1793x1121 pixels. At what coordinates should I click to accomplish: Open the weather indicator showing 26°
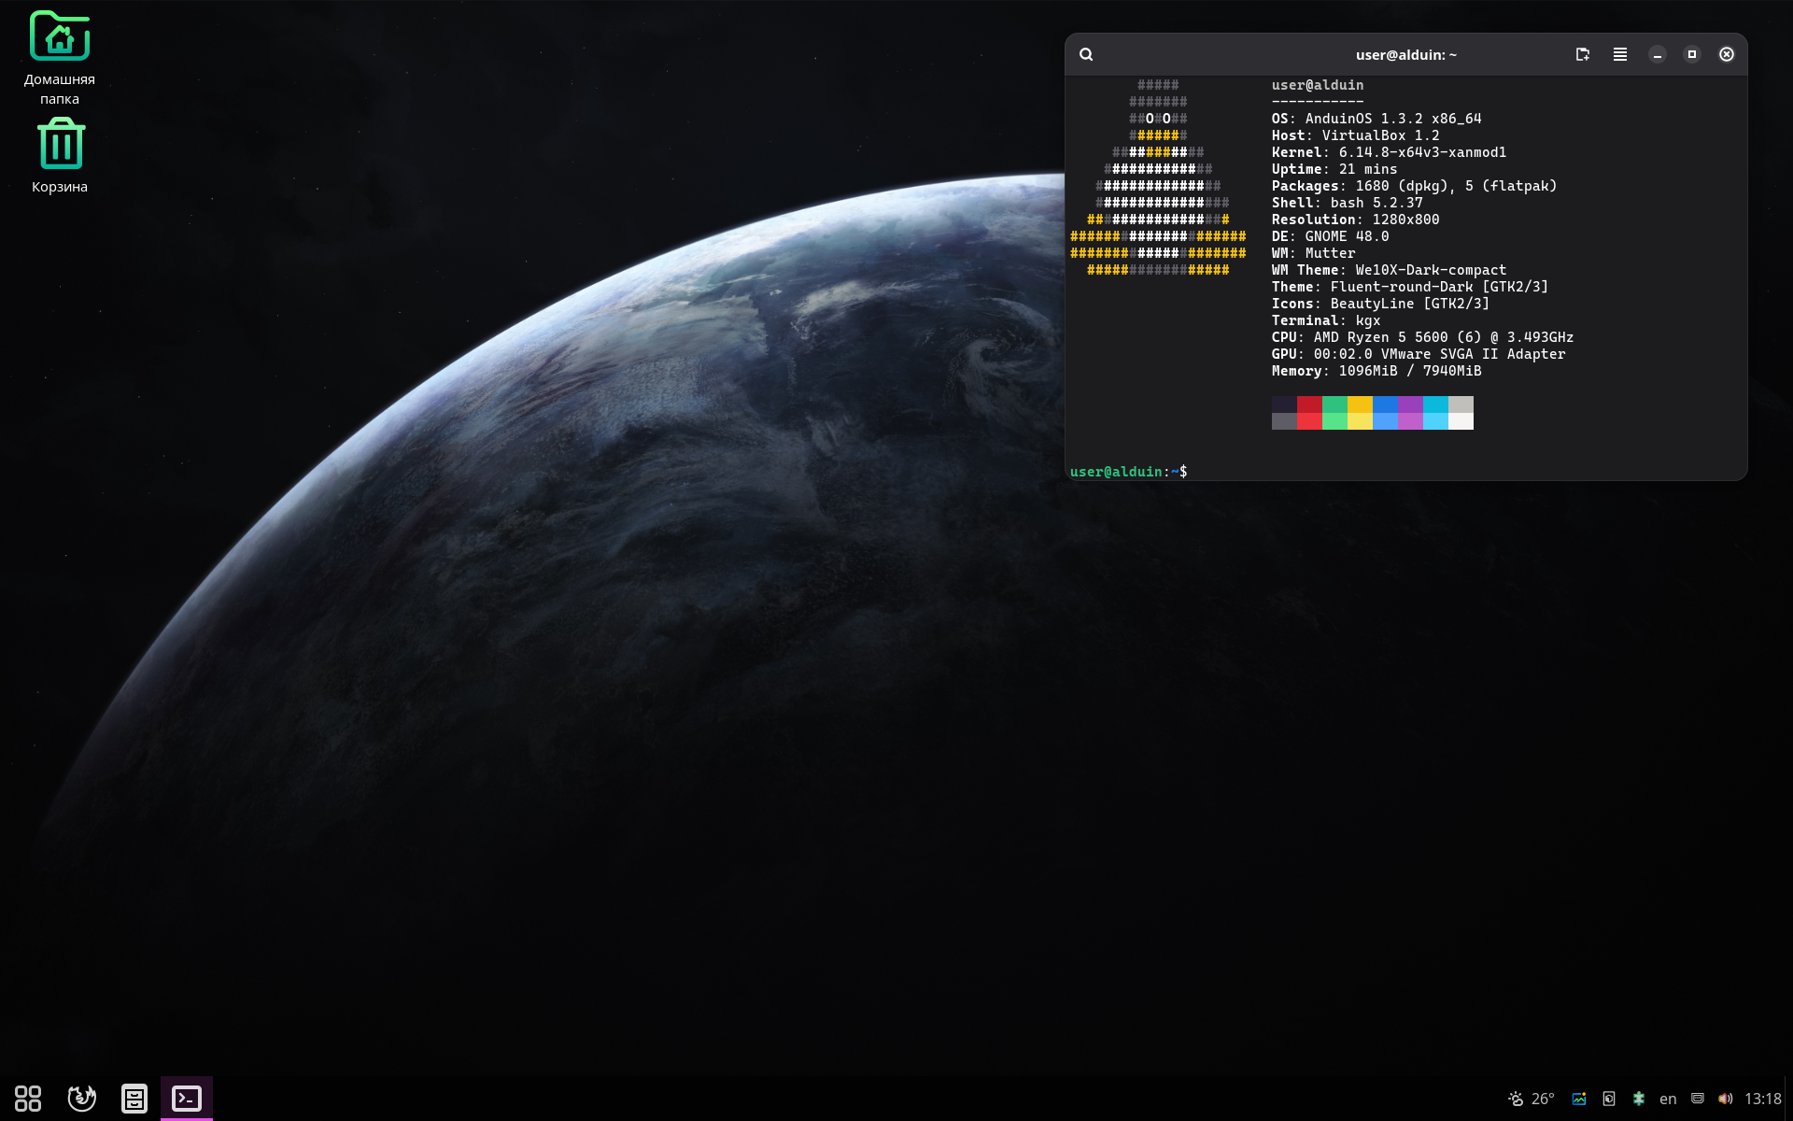[1531, 1099]
